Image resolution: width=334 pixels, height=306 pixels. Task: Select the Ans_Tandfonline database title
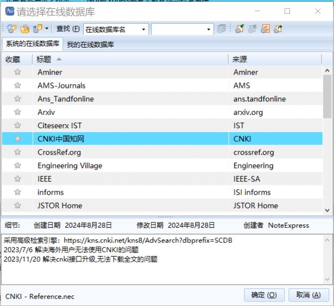(x=65, y=99)
